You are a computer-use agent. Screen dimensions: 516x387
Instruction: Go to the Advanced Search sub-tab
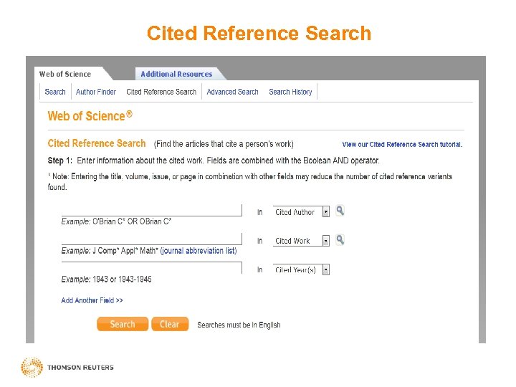point(232,92)
